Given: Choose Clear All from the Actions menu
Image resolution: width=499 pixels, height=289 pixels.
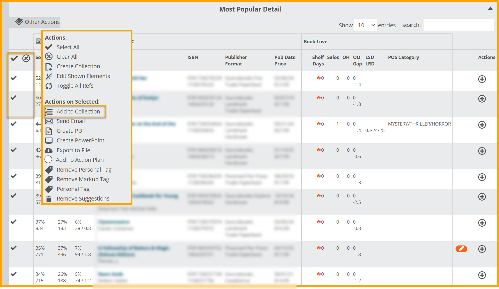Looking at the screenshot, I should coord(67,57).
